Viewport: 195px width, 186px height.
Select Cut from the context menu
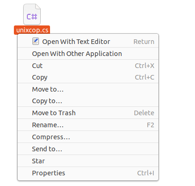88,66
